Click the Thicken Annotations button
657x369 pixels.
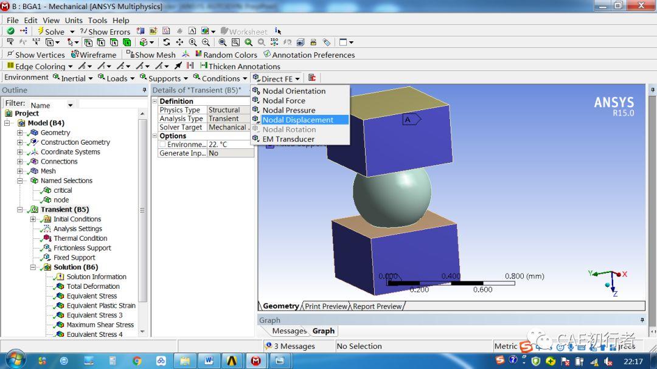click(x=240, y=66)
